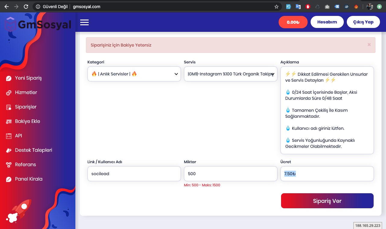The image size is (386, 229).
Task: Open the Servis dropdown
Action: [231, 74]
